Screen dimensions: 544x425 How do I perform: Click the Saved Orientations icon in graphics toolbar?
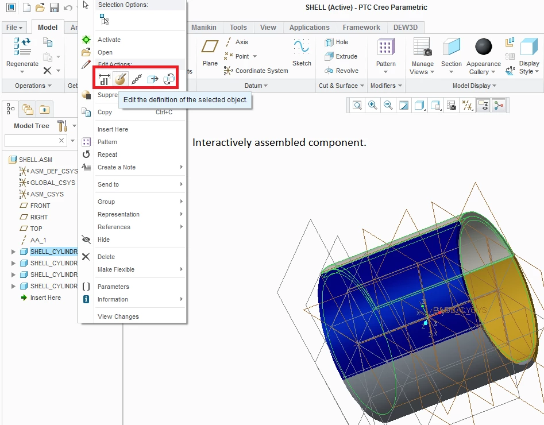point(435,105)
